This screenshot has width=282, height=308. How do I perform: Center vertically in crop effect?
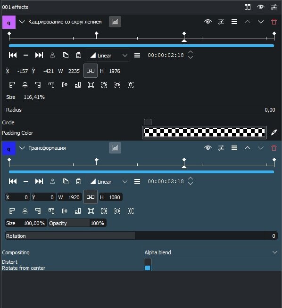click(65, 85)
